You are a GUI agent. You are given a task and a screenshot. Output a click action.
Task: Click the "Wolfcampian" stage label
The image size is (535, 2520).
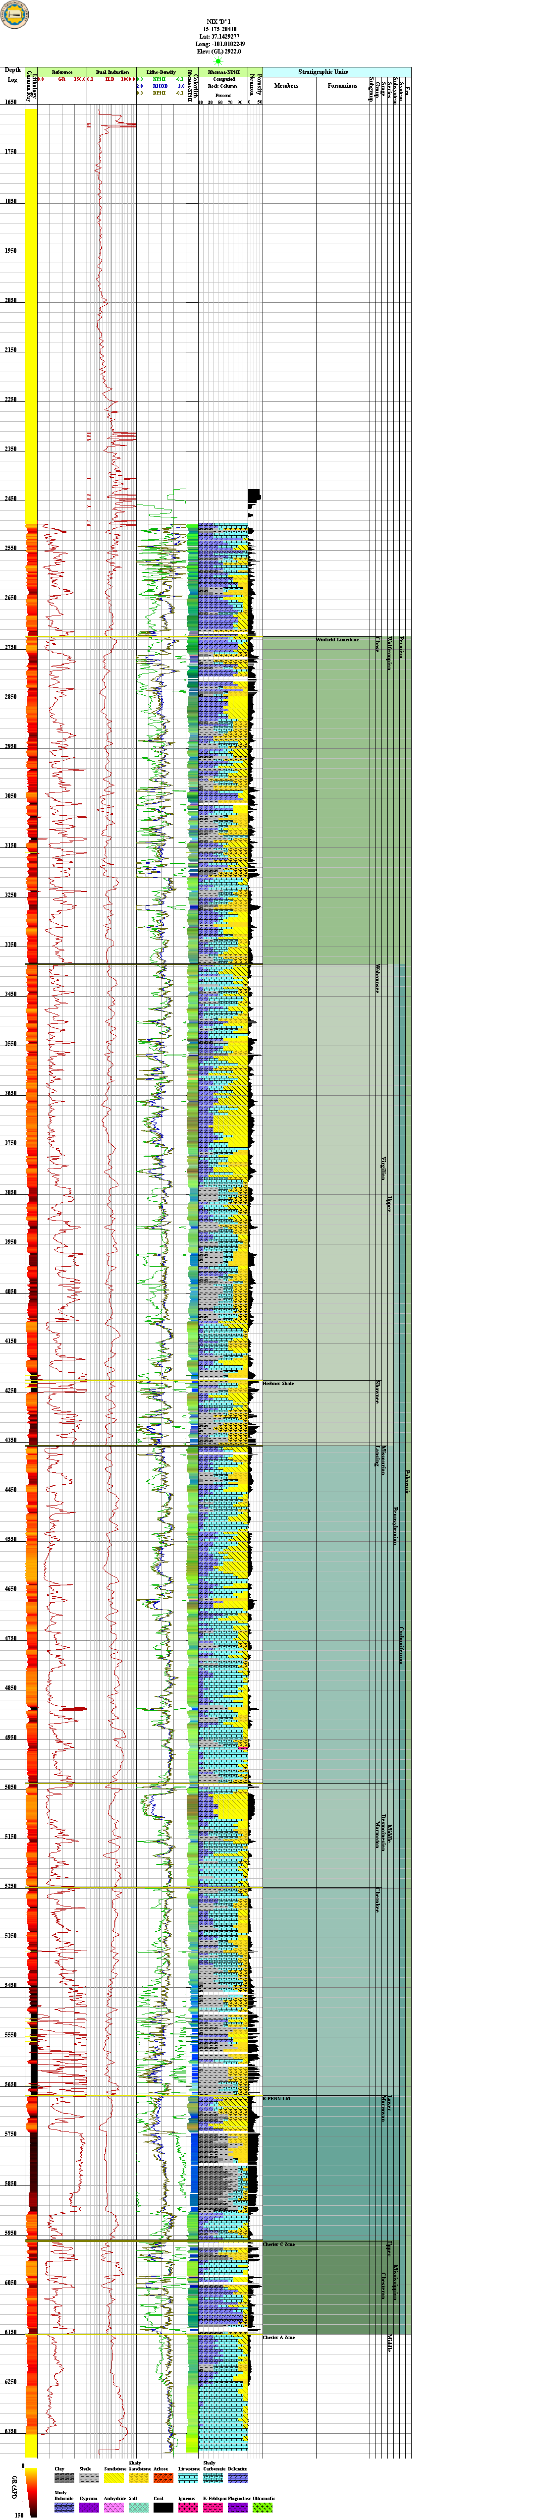coord(391,654)
